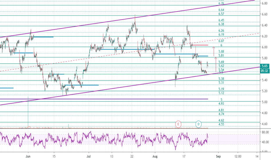Select the 6.26 level label
This screenshot has width=271, height=160.
tap(221, 31)
